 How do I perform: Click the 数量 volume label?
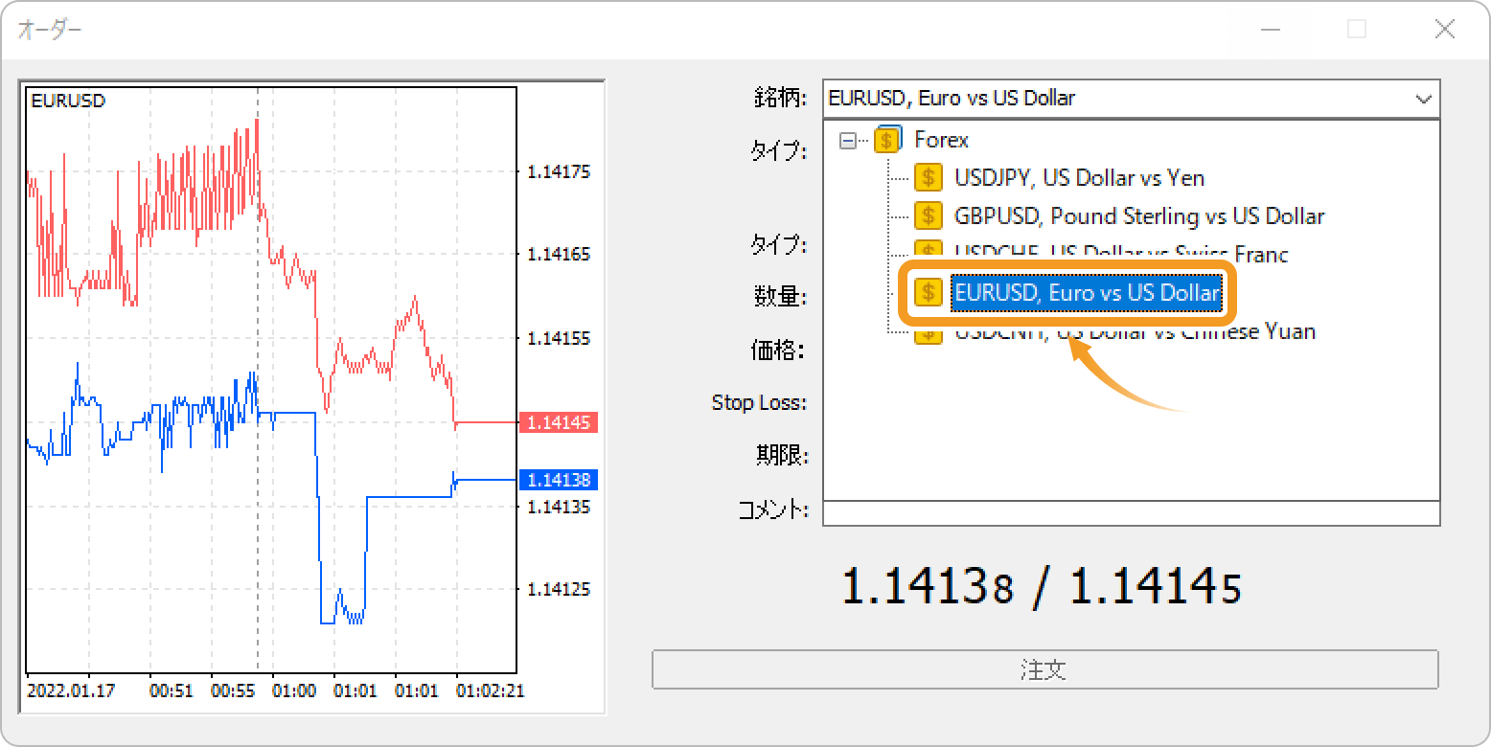780,296
